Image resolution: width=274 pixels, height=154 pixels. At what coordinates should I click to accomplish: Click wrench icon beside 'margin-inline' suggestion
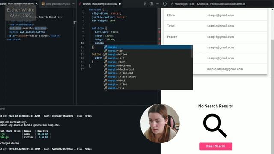click(x=106, y=84)
